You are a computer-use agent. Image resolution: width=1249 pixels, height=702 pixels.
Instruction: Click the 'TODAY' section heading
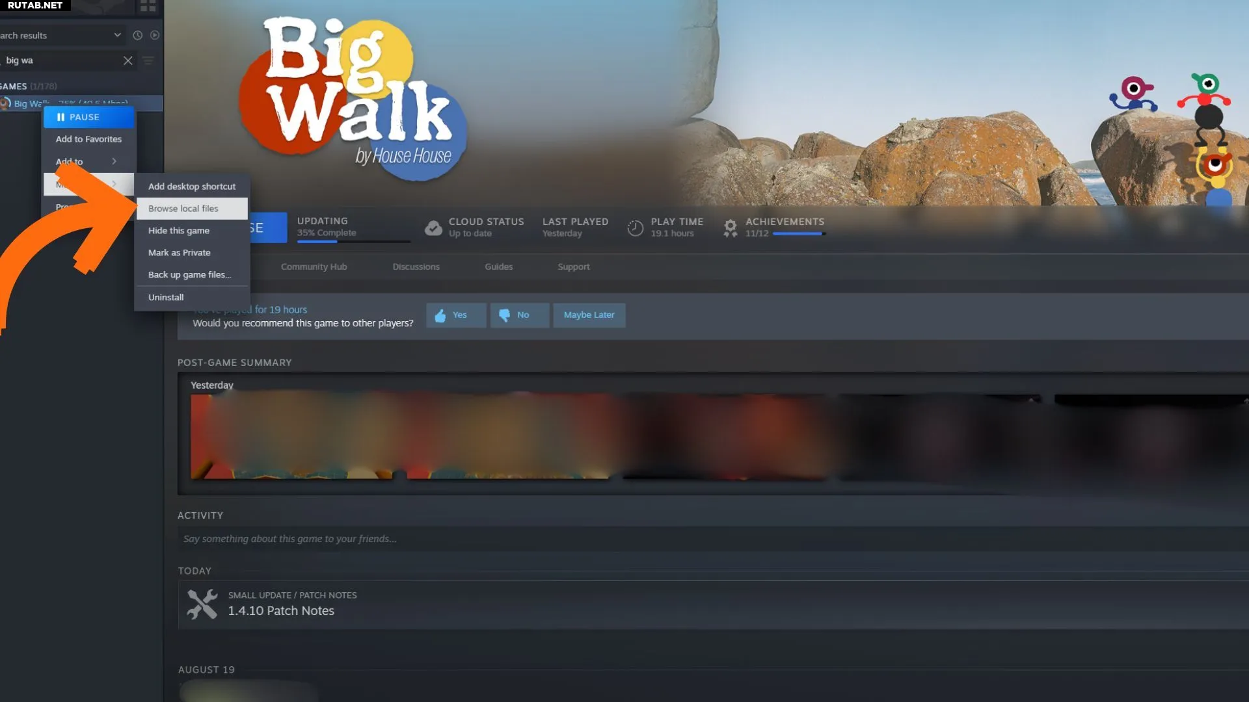point(195,571)
